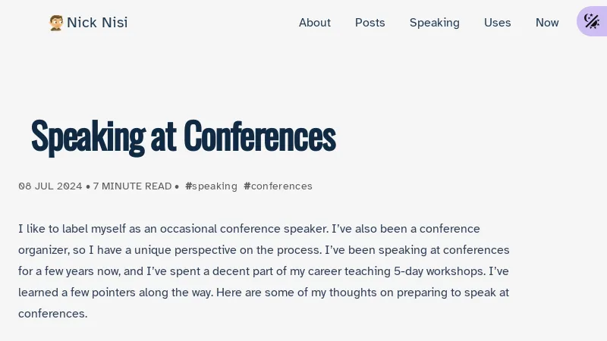Screen dimensions: 607x341
Task: Click the bullet between date and read time
Action: pos(88,186)
